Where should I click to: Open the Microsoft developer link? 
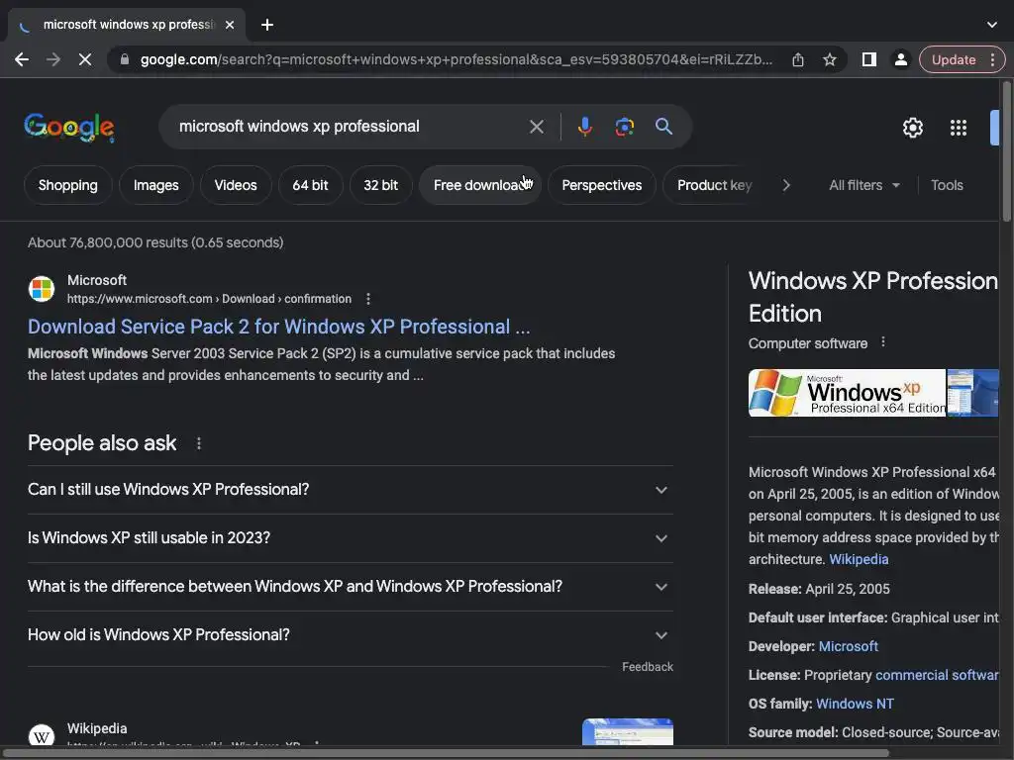click(x=848, y=647)
